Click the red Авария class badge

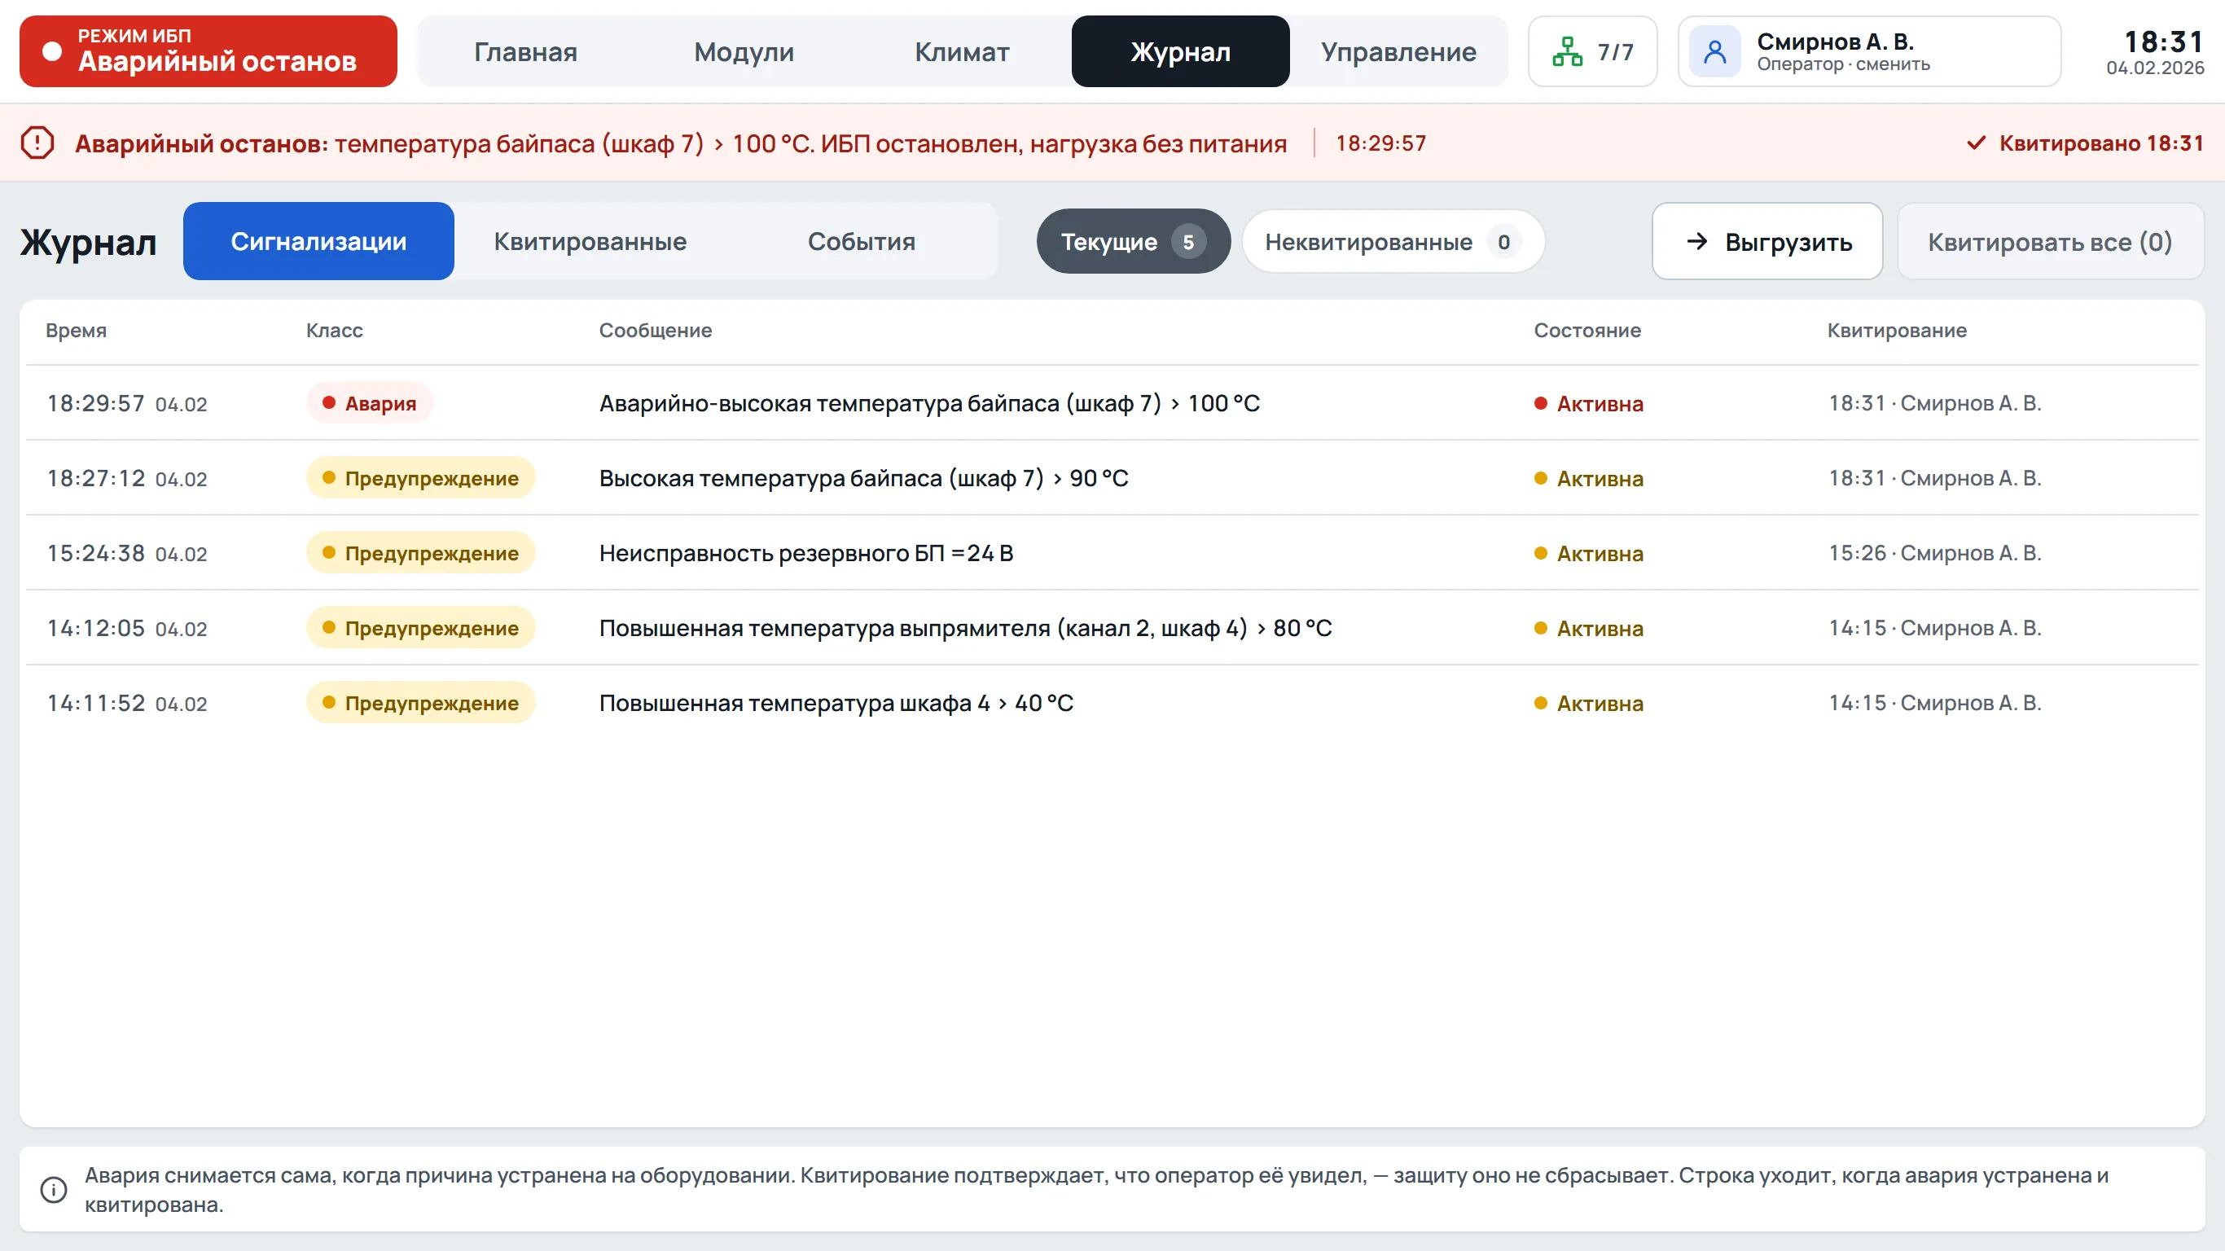[x=369, y=402]
